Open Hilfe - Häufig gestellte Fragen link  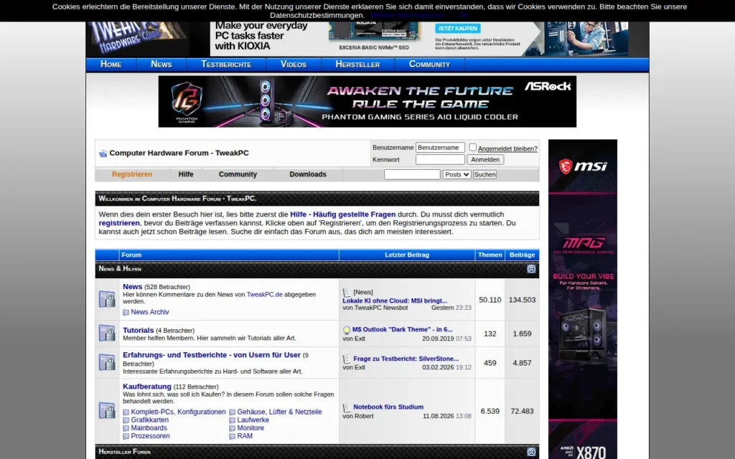point(342,214)
